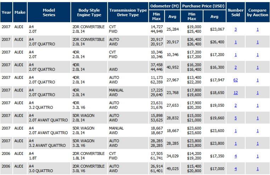Click the Model Series column header
270x175 pixels.
pos(49,13)
